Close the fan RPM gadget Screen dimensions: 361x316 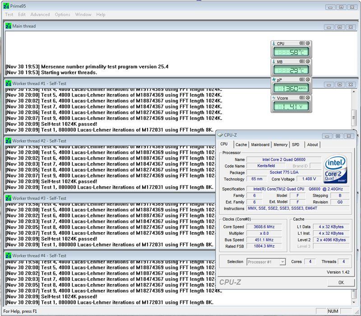[x=308, y=79]
